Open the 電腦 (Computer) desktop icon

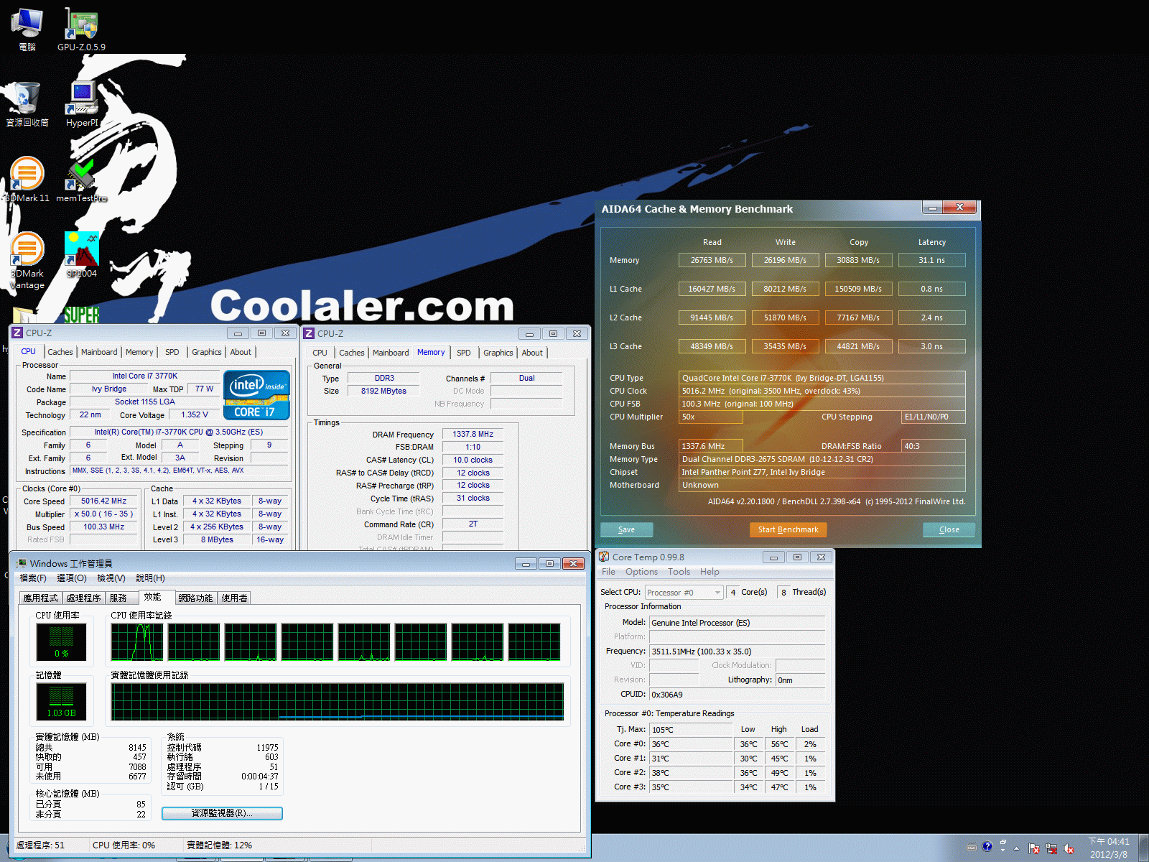coord(27,29)
